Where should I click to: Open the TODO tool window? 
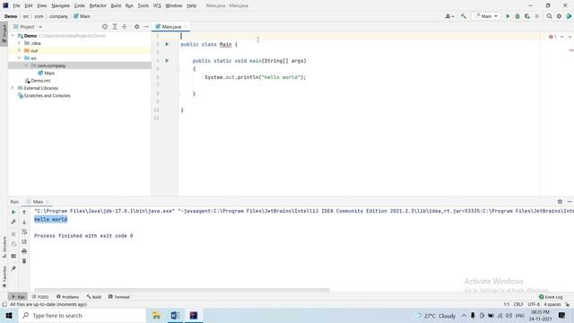40,297
